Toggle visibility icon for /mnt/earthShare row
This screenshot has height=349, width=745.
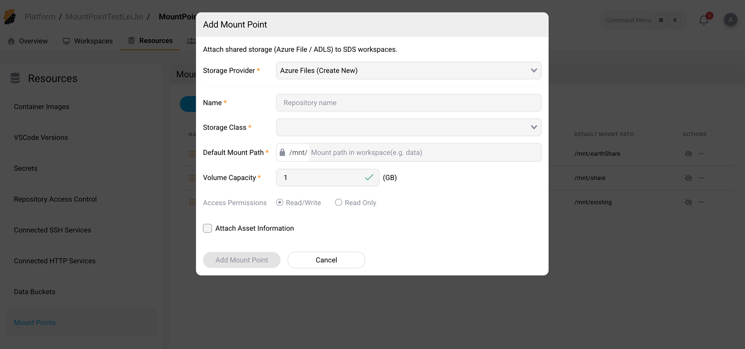[x=688, y=154]
